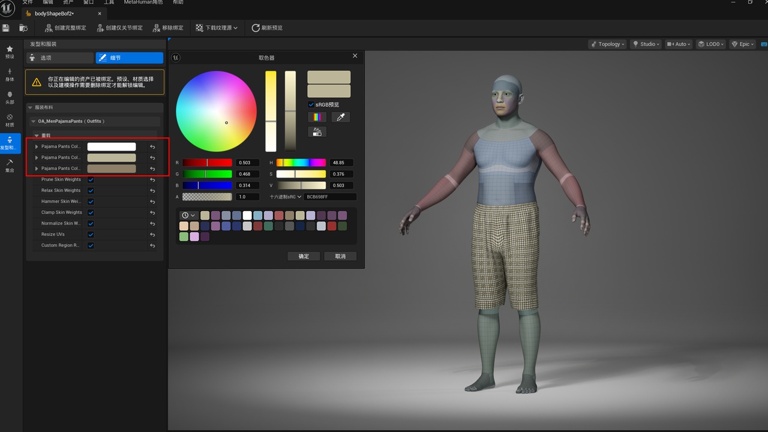
Task: Open the color spectrum theme button
Action: [x=317, y=117]
